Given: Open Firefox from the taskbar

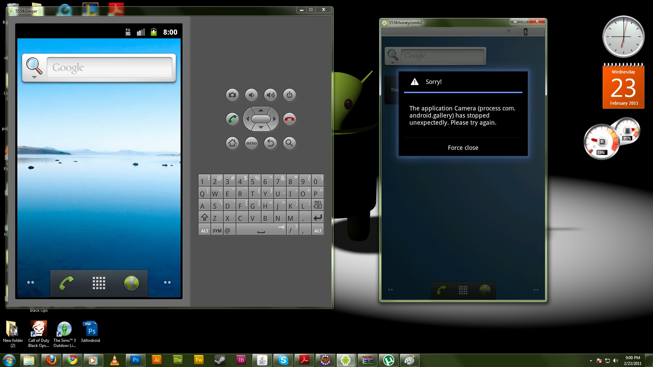Looking at the screenshot, I should pyautogui.click(x=51, y=360).
